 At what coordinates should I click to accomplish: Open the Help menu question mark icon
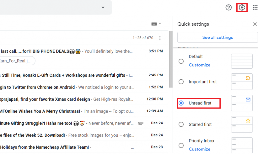(x=228, y=8)
